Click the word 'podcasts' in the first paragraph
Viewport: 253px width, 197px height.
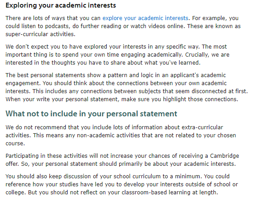[57, 26]
